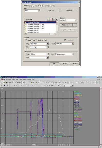The width and height of the screenshot is (102, 148).
Task: Select the rectangle drawing tool
Action: pyautogui.click(x=22, y=85)
